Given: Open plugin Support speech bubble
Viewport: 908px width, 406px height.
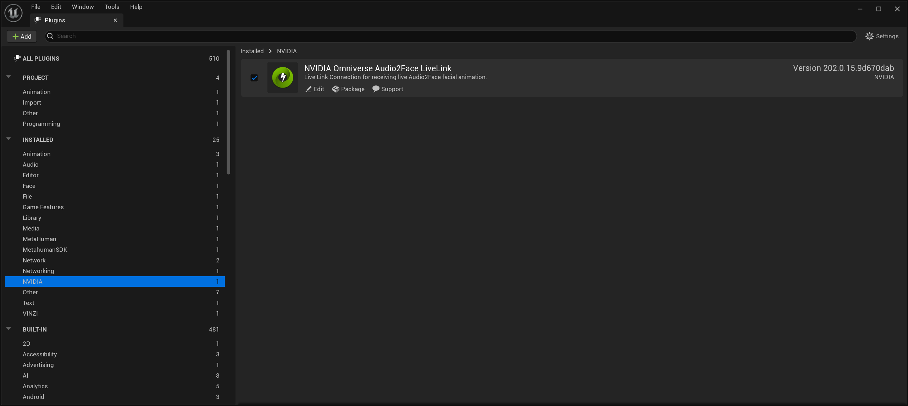Looking at the screenshot, I should 376,89.
